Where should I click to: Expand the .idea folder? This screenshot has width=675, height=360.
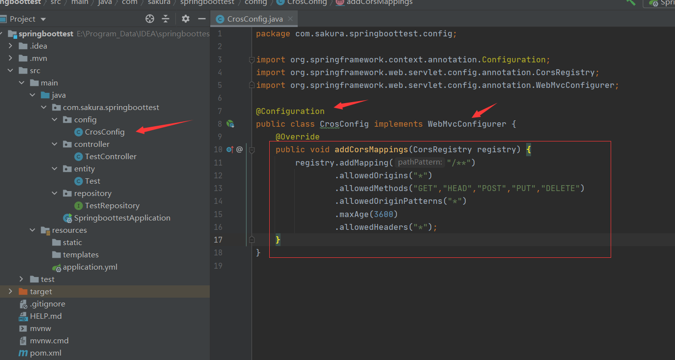pyautogui.click(x=10, y=46)
